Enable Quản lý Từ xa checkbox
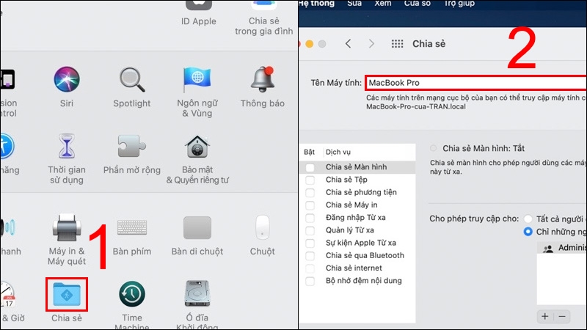Viewport: 587px width, 330px height. click(x=310, y=230)
